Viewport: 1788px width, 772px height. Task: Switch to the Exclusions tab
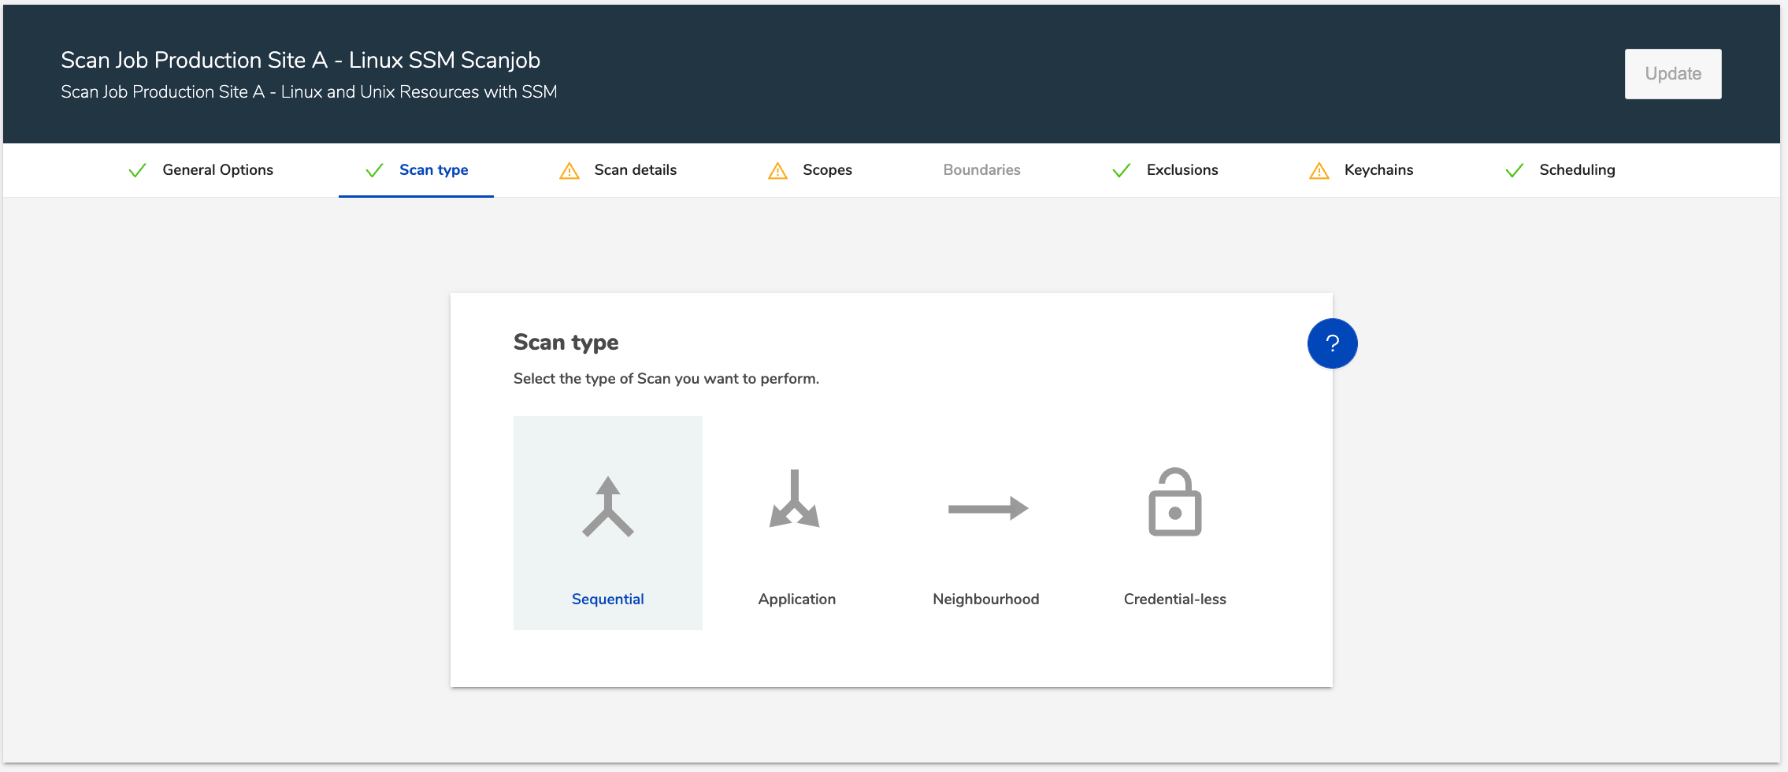click(1181, 170)
